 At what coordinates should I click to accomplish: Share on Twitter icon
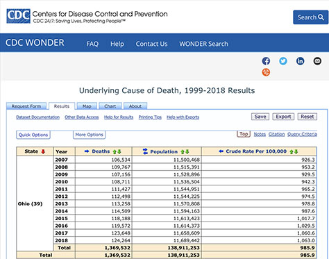(x=283, y=61)
